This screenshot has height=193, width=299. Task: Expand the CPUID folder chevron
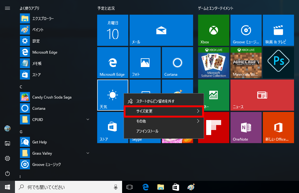point(88,119)
